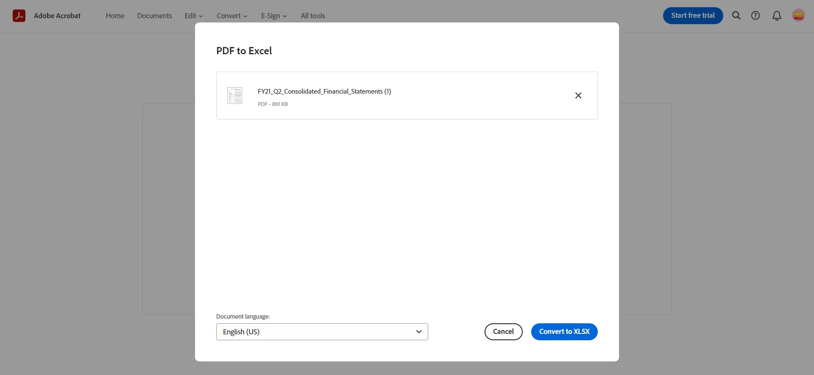The image size is (814, 375).
Task: Open the Documents tab
Action: point(155,16)
